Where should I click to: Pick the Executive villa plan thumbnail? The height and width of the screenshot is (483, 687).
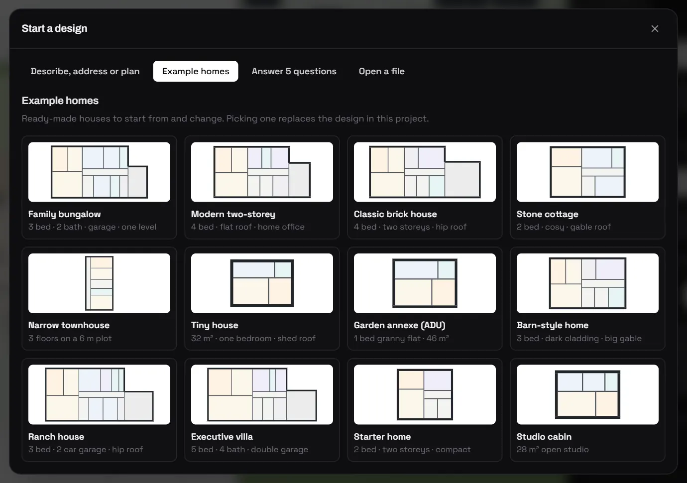pos(262,394)
